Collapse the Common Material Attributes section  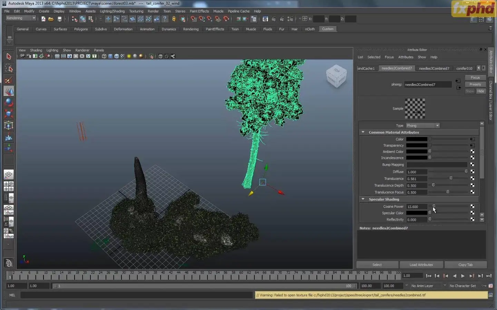coord(363,132)
